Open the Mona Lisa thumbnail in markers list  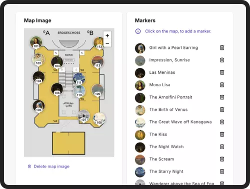click(140, 85)
